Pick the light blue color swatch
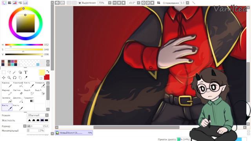Image resolution: width=251 pixels, height=141 pixels. tap(38, 64)
